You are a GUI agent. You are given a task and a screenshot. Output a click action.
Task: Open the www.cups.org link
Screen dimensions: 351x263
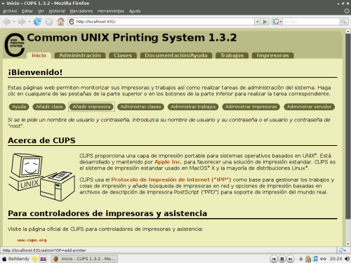pos(32,240)
